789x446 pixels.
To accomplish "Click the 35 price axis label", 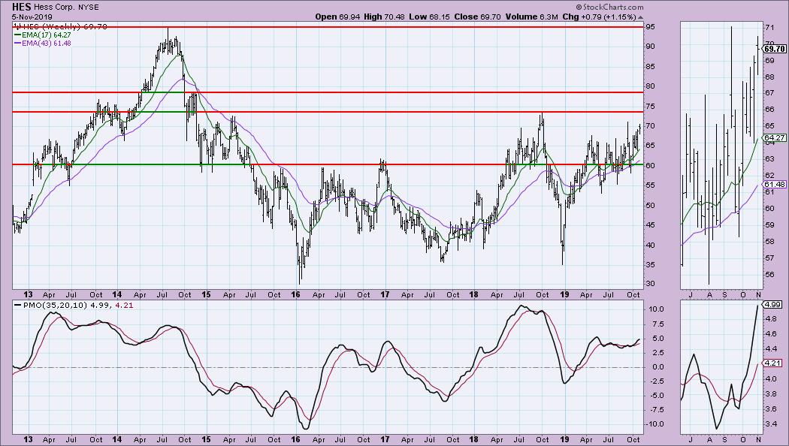I will (651, 265).
